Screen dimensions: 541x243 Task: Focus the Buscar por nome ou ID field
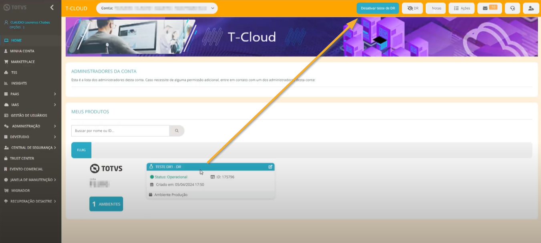(120, 131)
